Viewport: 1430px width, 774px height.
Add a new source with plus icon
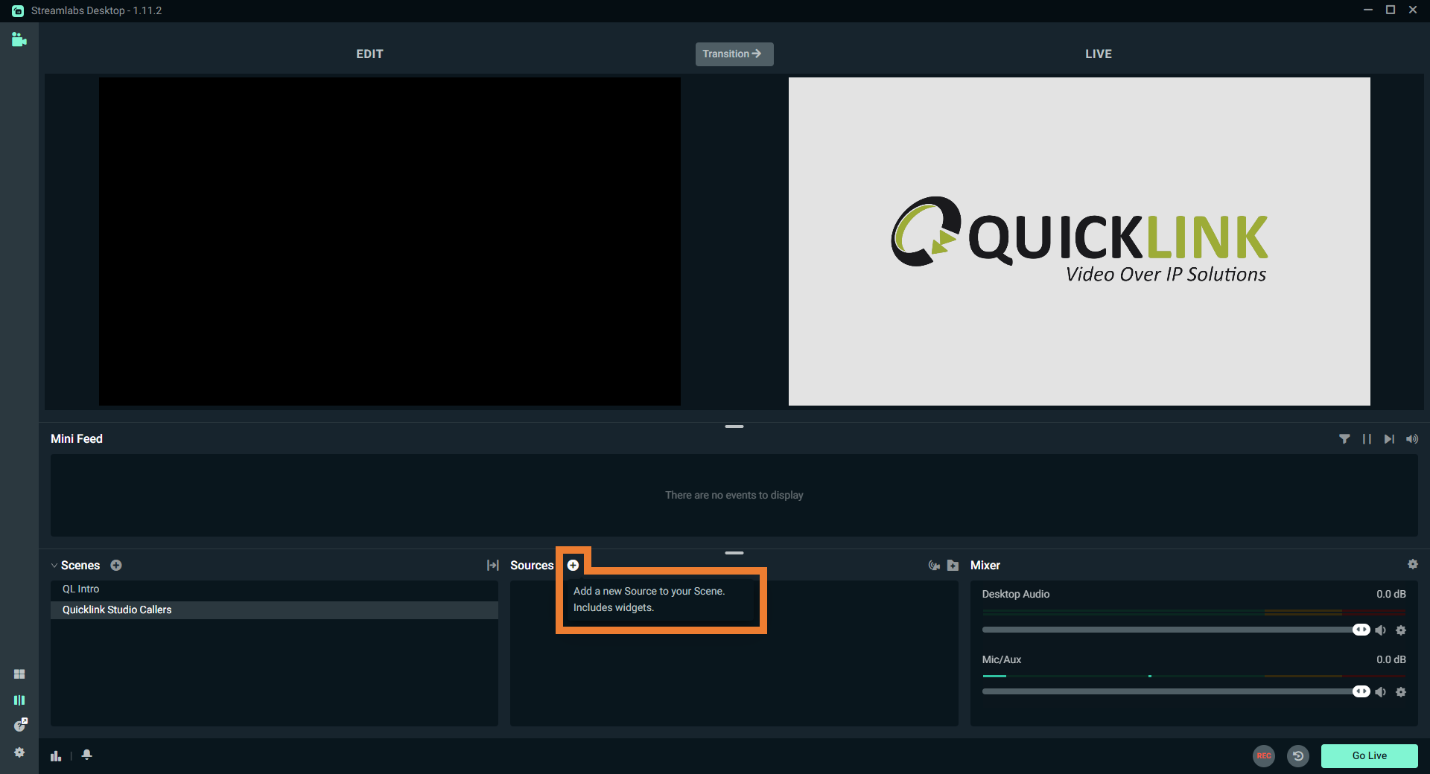tap(573, 566)
